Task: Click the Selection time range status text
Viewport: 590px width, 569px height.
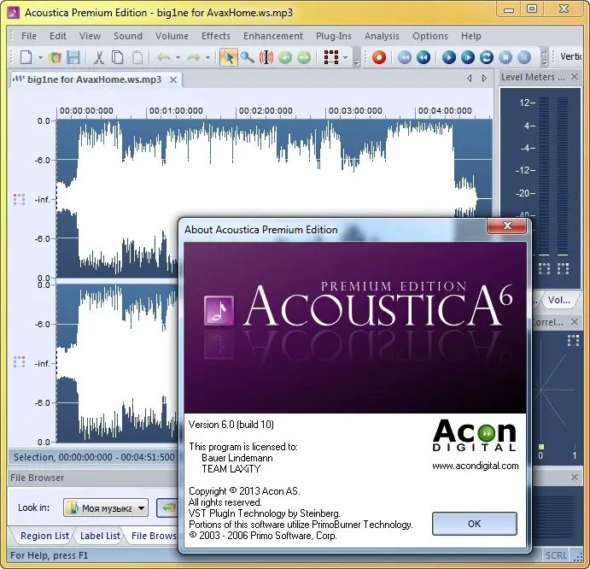Action: pyautogui.click(x=94, y=457)
